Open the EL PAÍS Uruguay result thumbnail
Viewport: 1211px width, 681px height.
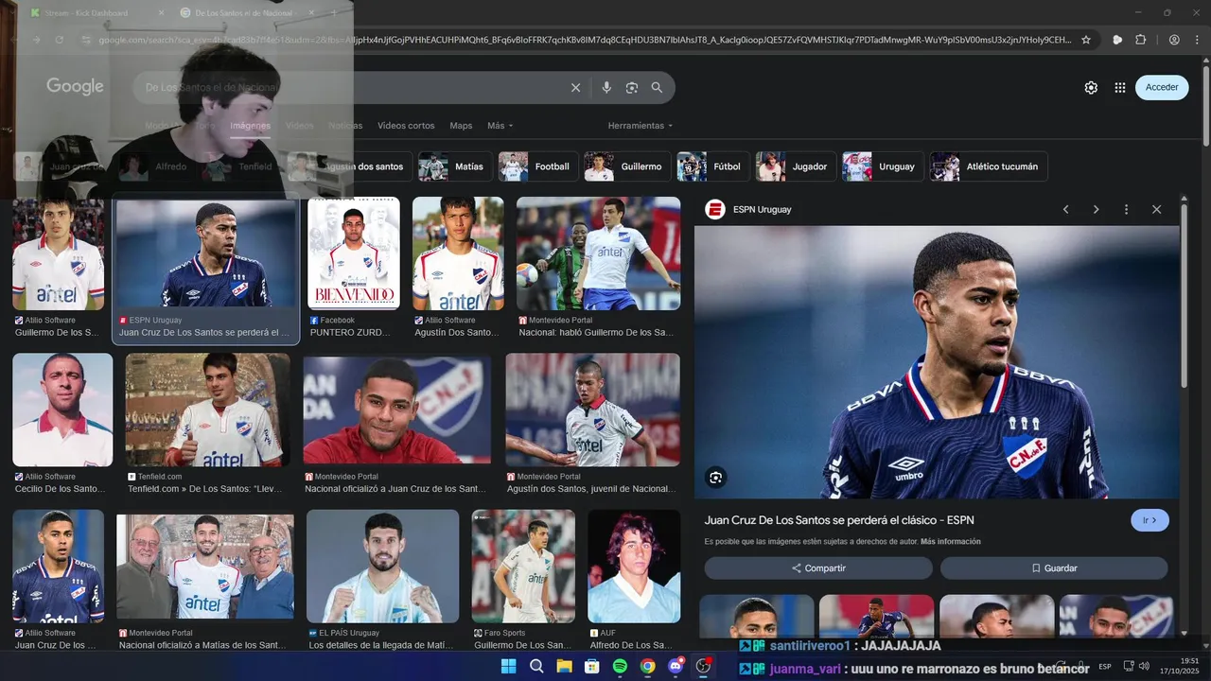382,566
